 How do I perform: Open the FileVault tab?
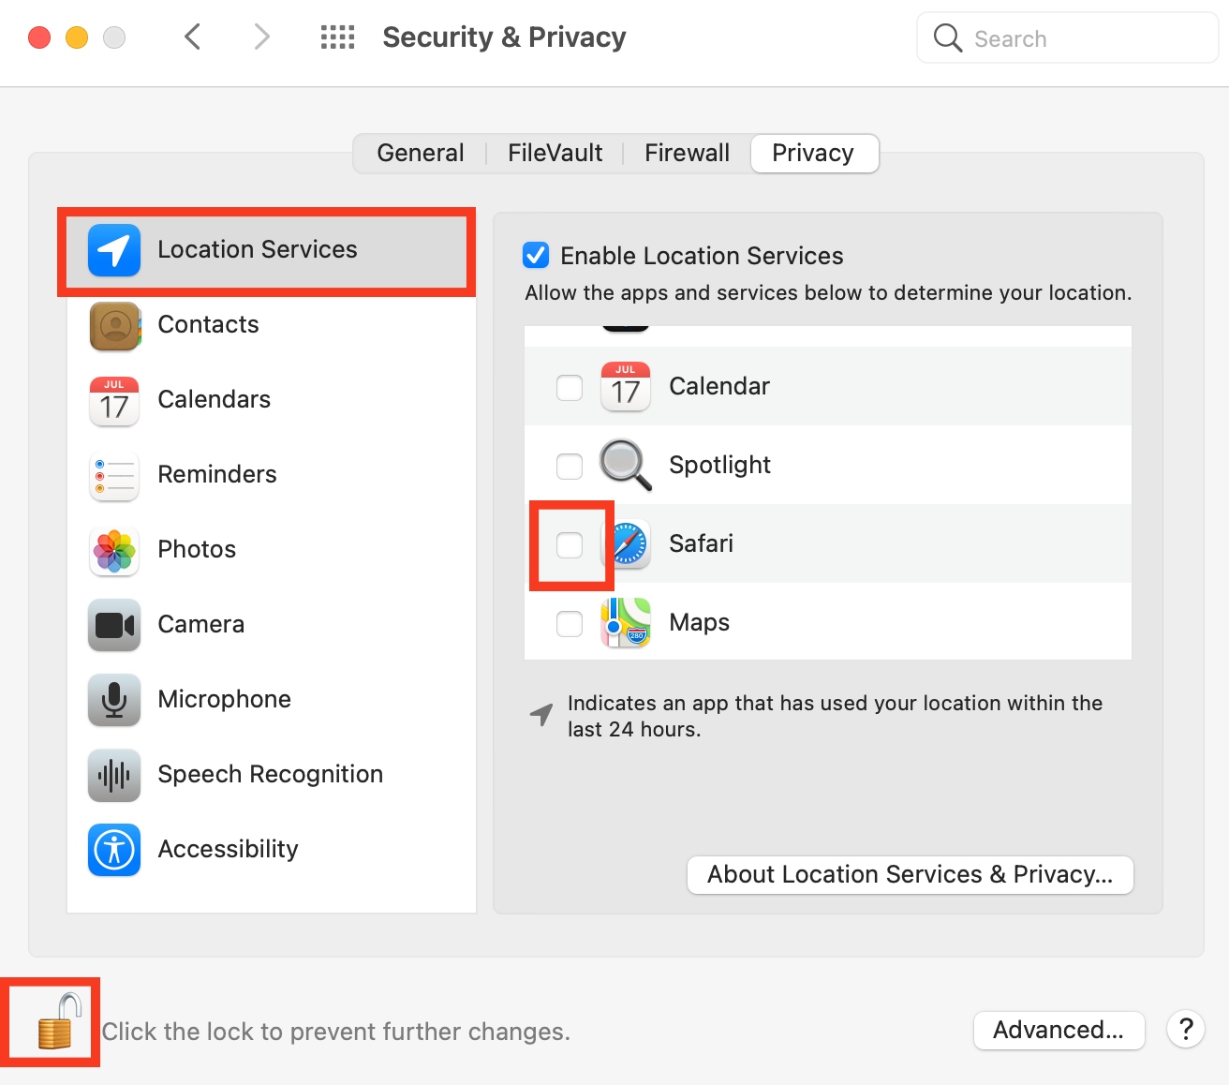coord(554,152)
